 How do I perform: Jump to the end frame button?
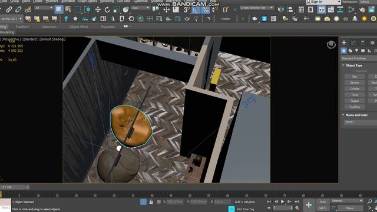coord(297,201)
